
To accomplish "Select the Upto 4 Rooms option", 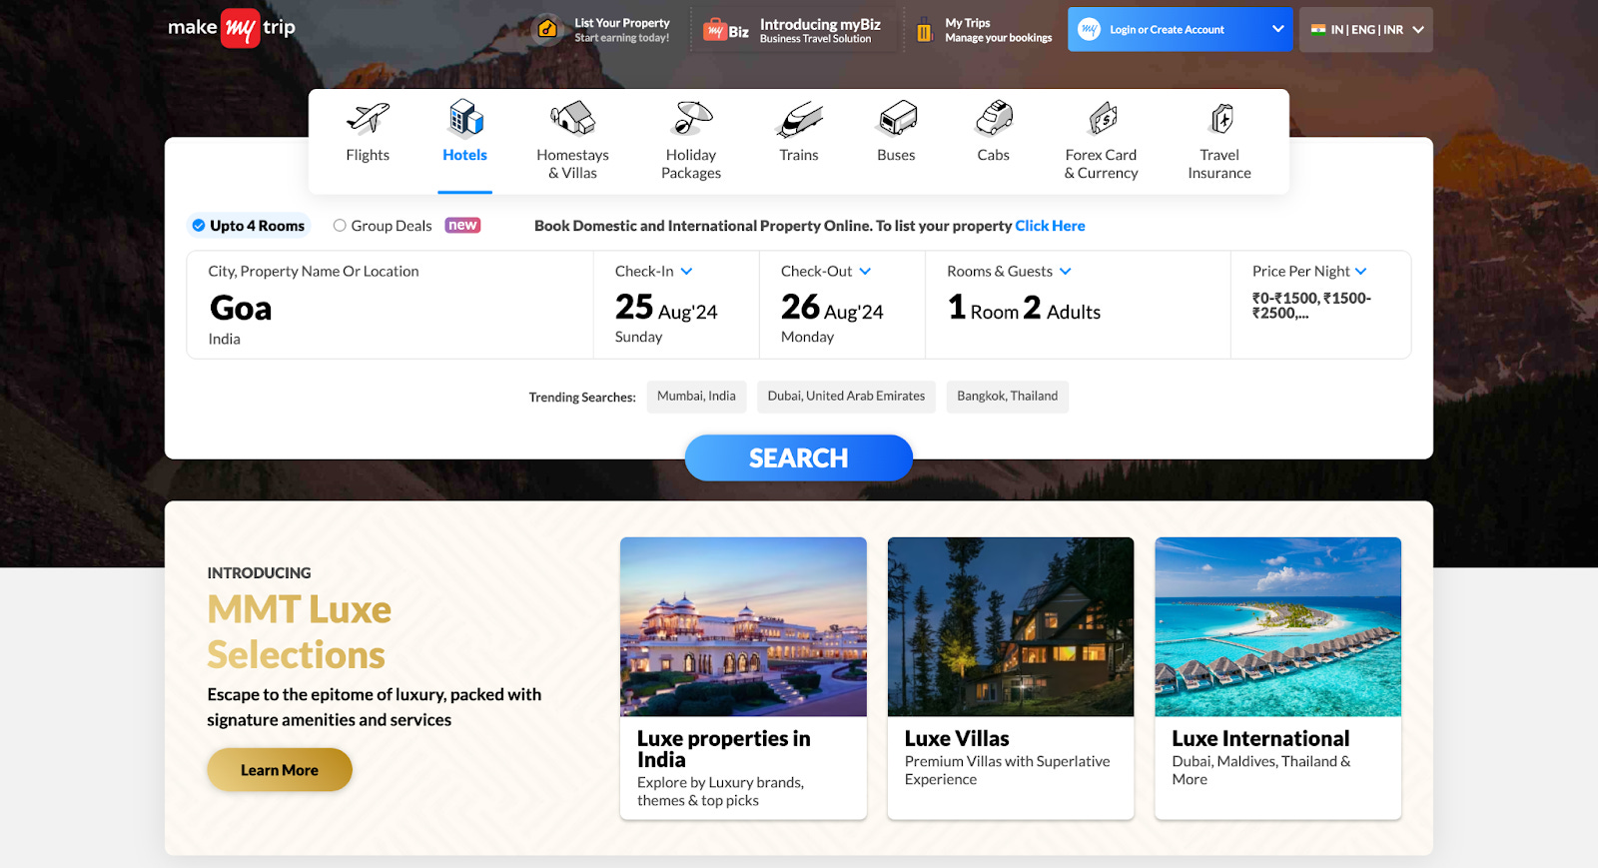I will pos(249,226).
